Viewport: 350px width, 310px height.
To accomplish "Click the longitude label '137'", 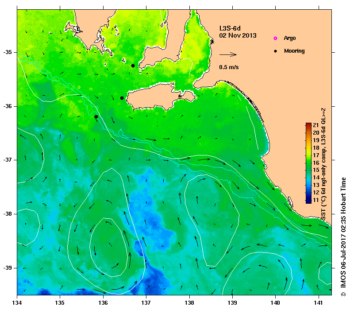I will [146, 303].
